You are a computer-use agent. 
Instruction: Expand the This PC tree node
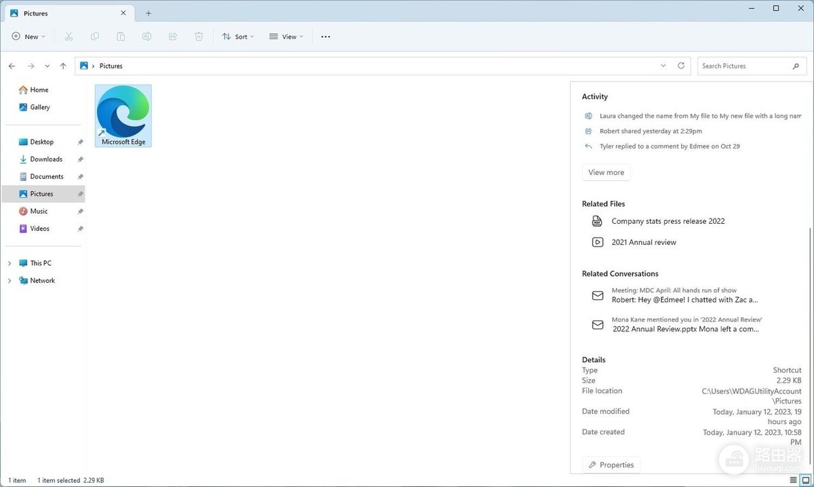pos(9,263)
